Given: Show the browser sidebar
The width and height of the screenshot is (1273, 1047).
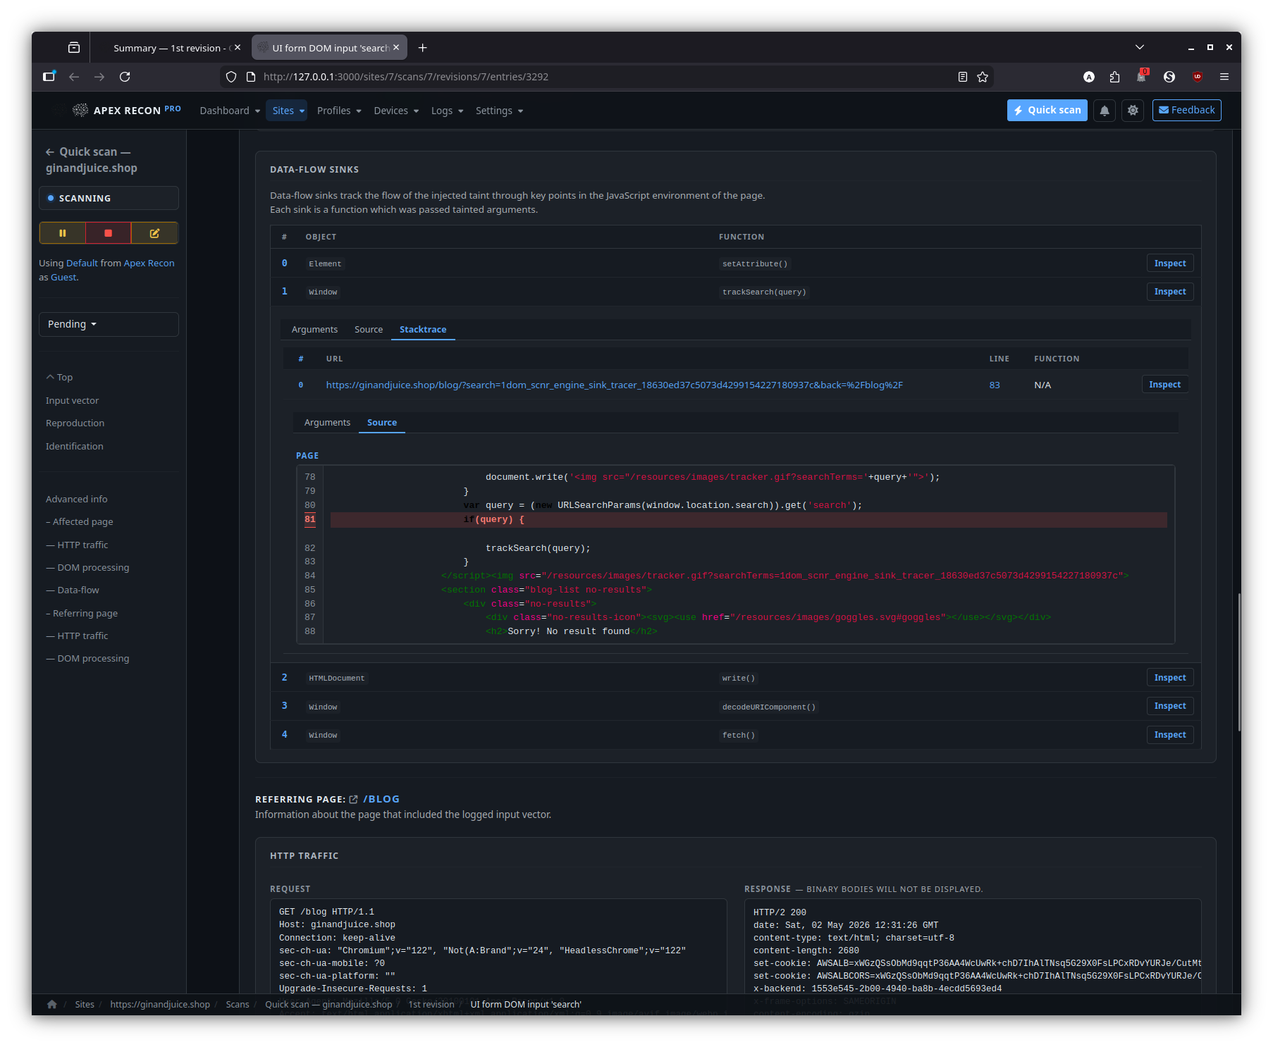Looking at the screenshot, I should (x=49, y=77).
